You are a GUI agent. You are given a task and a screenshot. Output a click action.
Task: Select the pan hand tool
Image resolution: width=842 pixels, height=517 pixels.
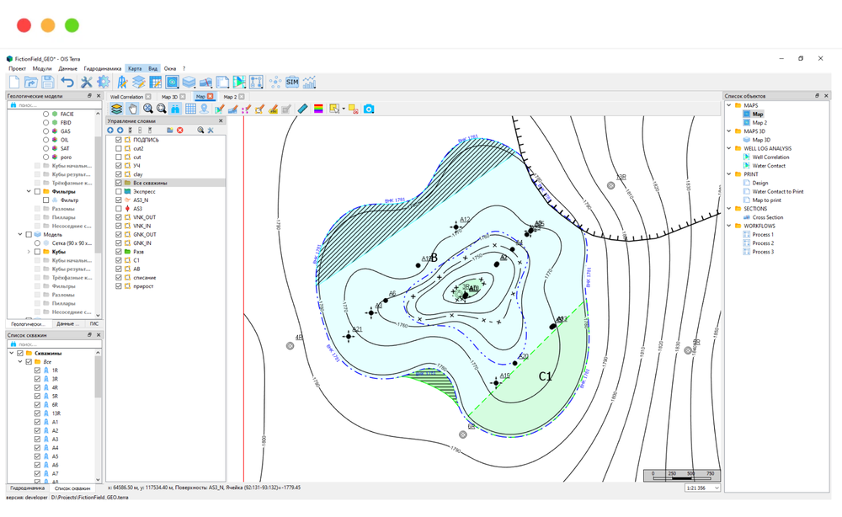133,109
